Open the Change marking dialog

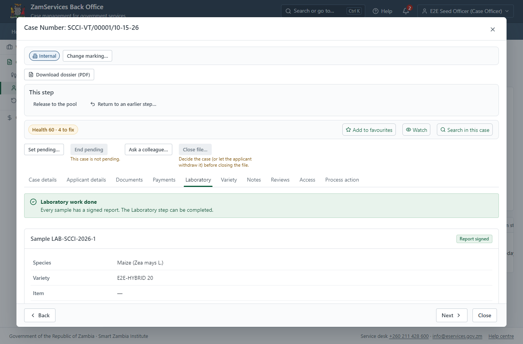[87, 56]
